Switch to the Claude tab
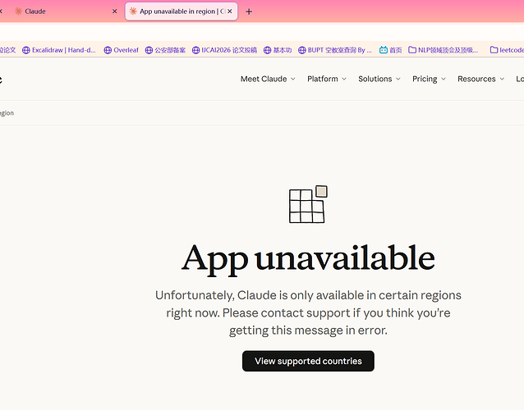The width and height of the screenshot is (524, 410). pos(60,11)
